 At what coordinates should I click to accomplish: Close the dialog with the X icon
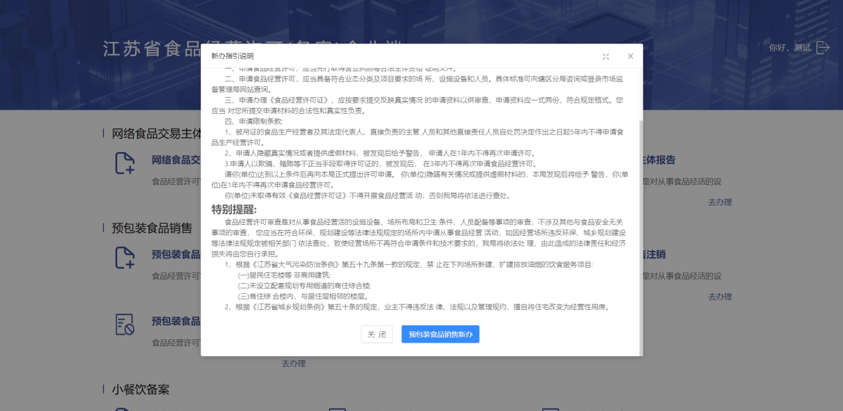click(x=630, y=56)
